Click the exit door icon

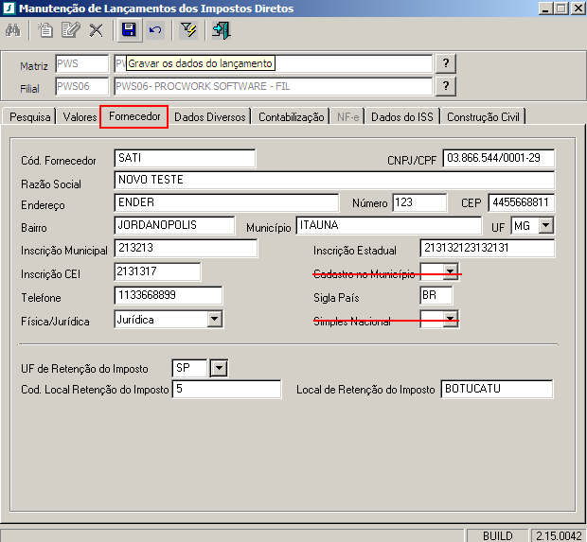222,30
